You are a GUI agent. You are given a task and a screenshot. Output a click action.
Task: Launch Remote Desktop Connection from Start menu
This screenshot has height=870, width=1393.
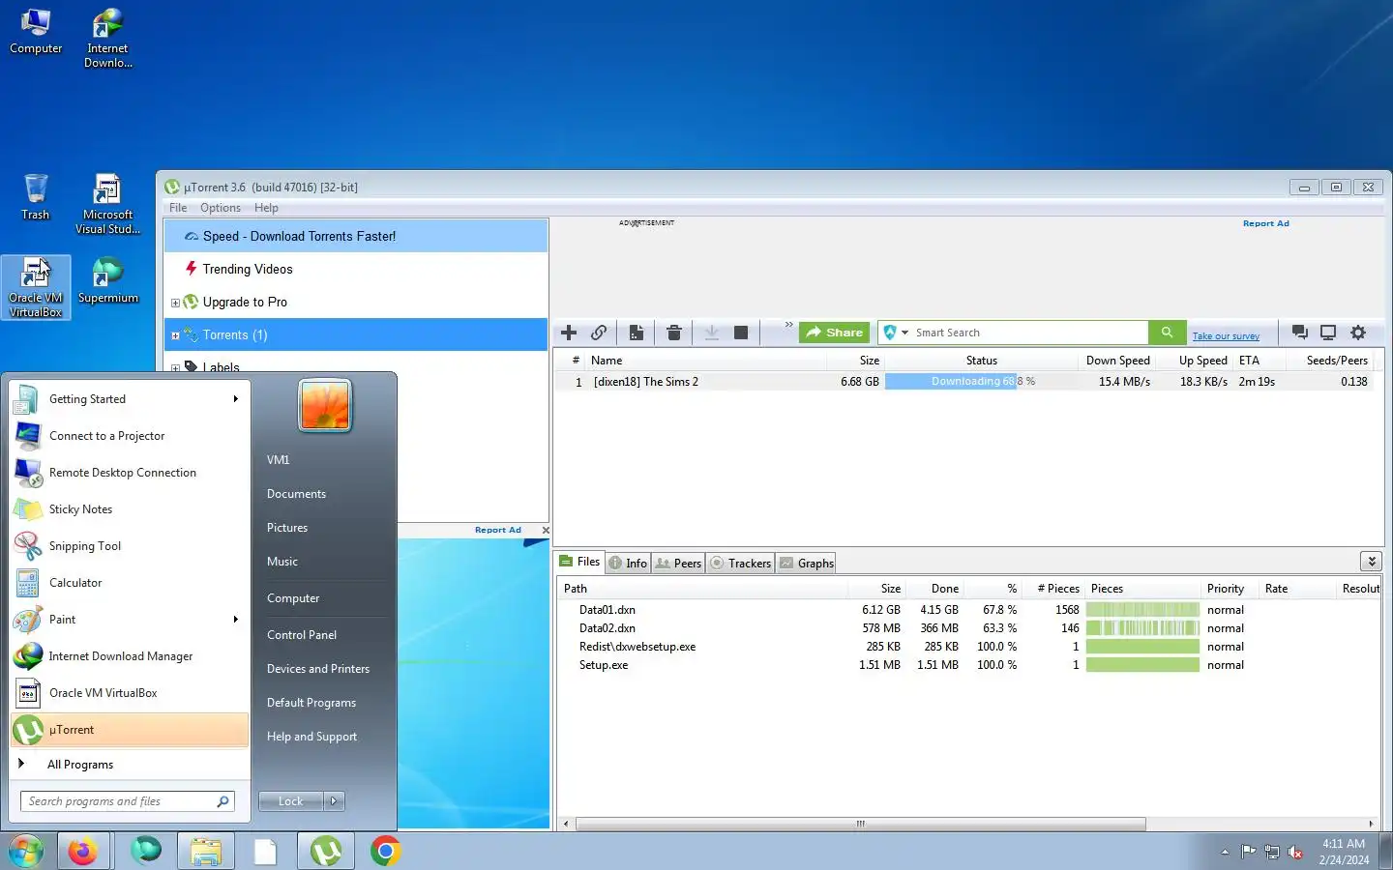[x=130, y=473]
